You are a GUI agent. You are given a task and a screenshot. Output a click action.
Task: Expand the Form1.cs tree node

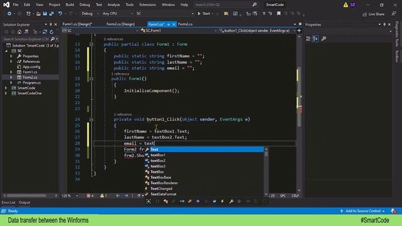pyautogui.click(x=11, y=72)
